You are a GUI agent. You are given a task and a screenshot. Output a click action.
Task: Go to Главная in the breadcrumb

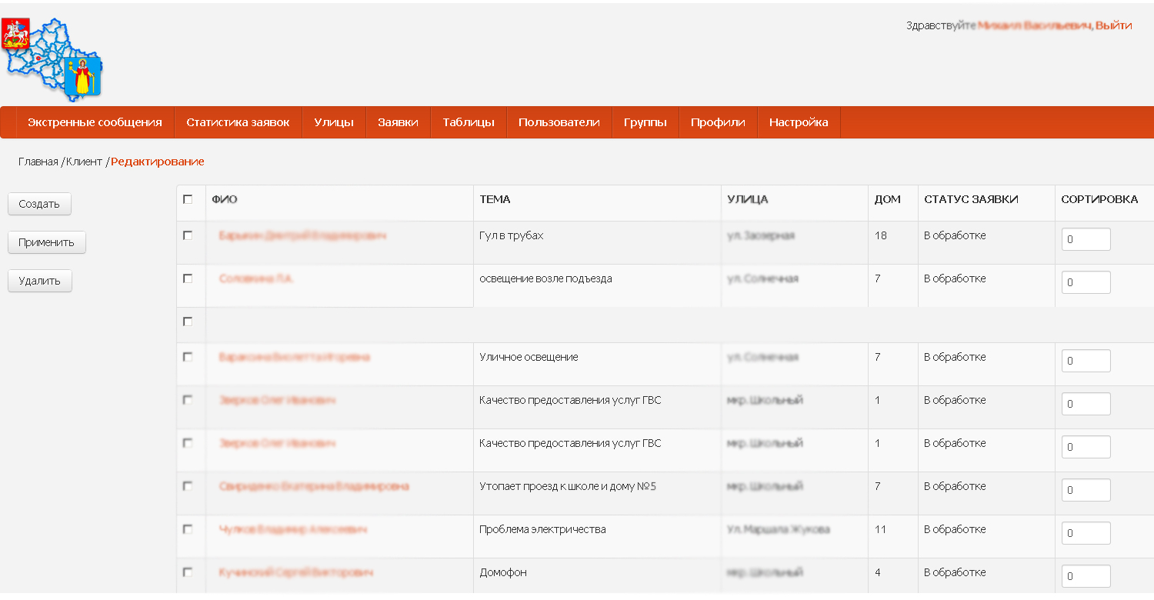pos(38,162)
